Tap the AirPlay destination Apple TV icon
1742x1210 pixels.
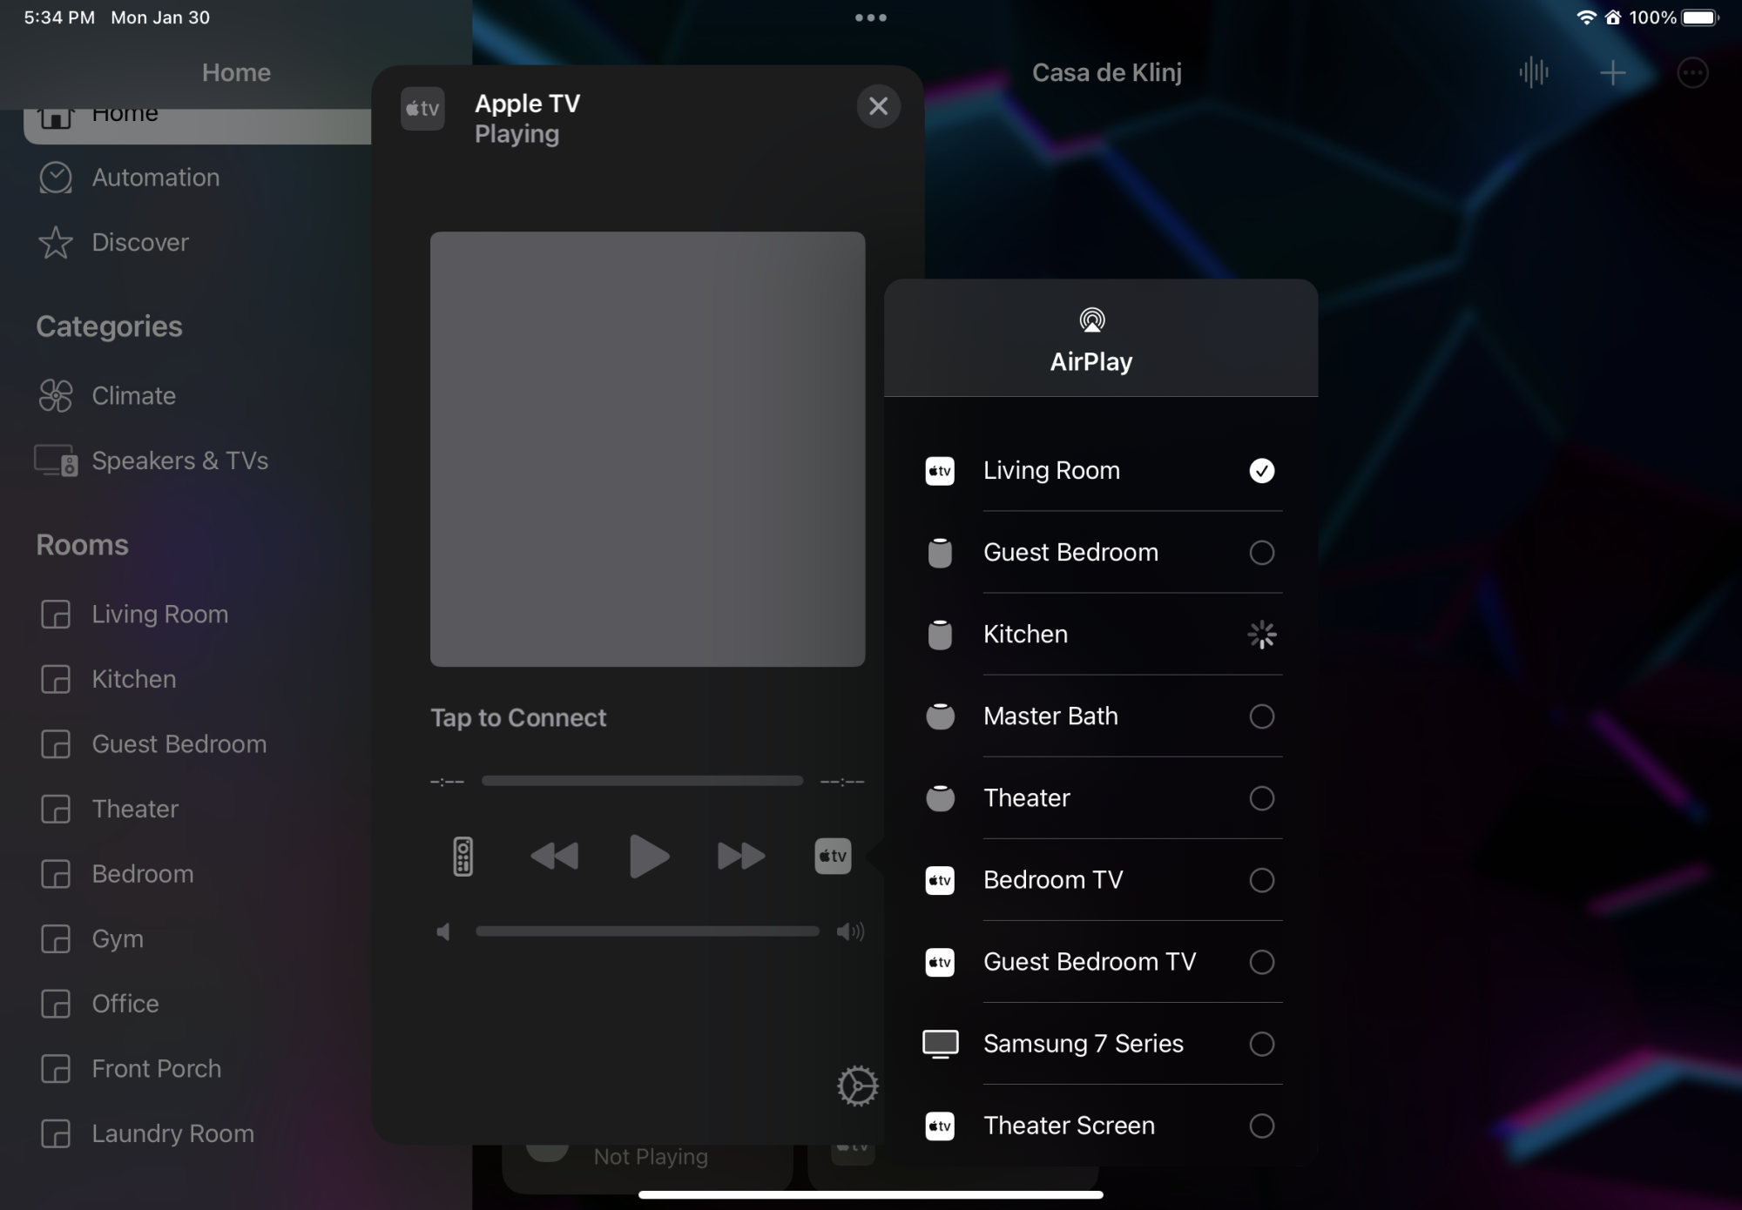click(833, 857)
